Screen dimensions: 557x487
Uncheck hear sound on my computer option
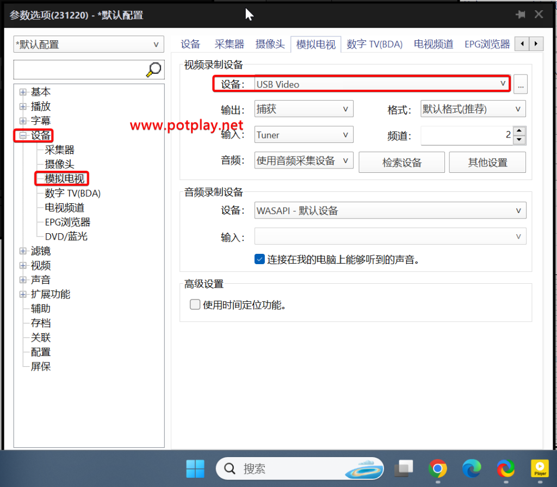[x=259, y=259]
